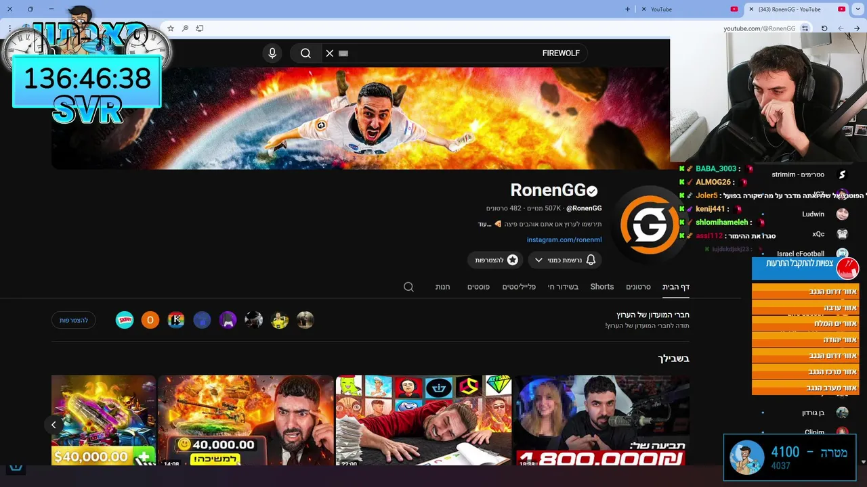Click the youtube.com/@RonenGG address bar
The height and width of the screenshot is (487, 867).
pos(759,28)
